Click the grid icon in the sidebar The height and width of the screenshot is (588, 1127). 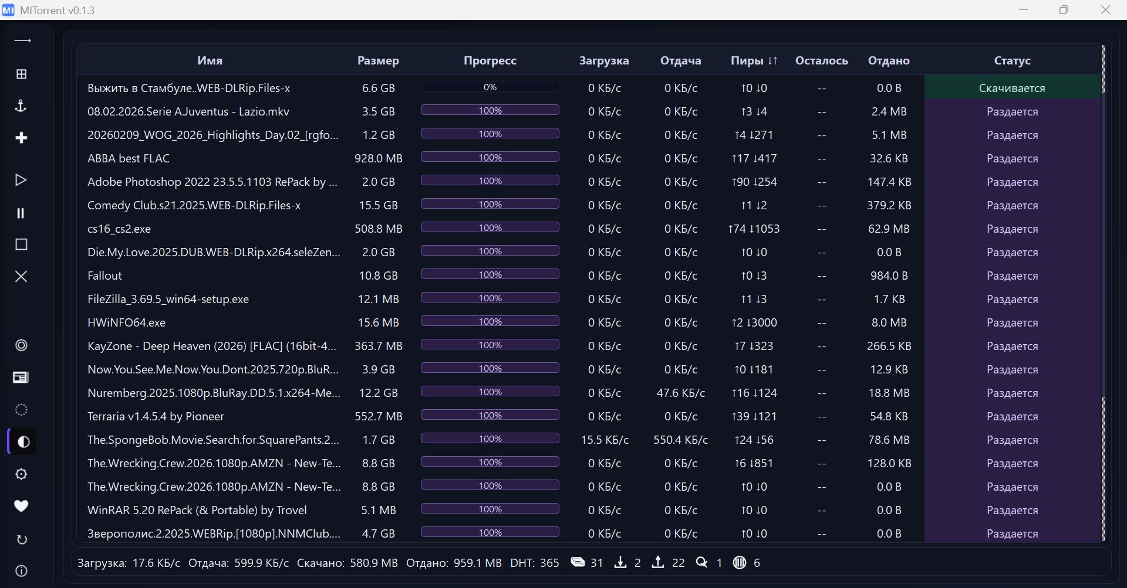pos(21,74)
